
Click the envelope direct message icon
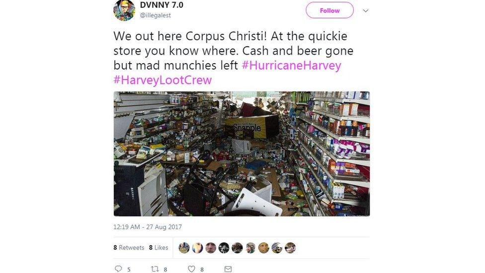228,269
